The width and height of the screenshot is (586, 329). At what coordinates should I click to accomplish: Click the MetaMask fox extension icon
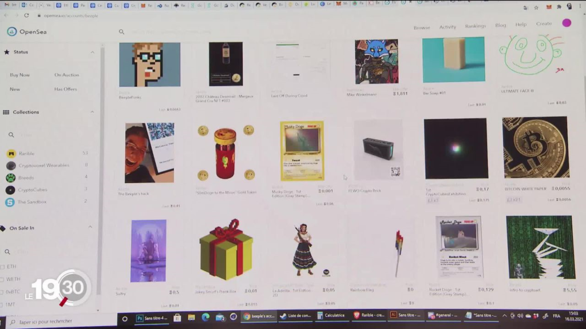[549, 7]
